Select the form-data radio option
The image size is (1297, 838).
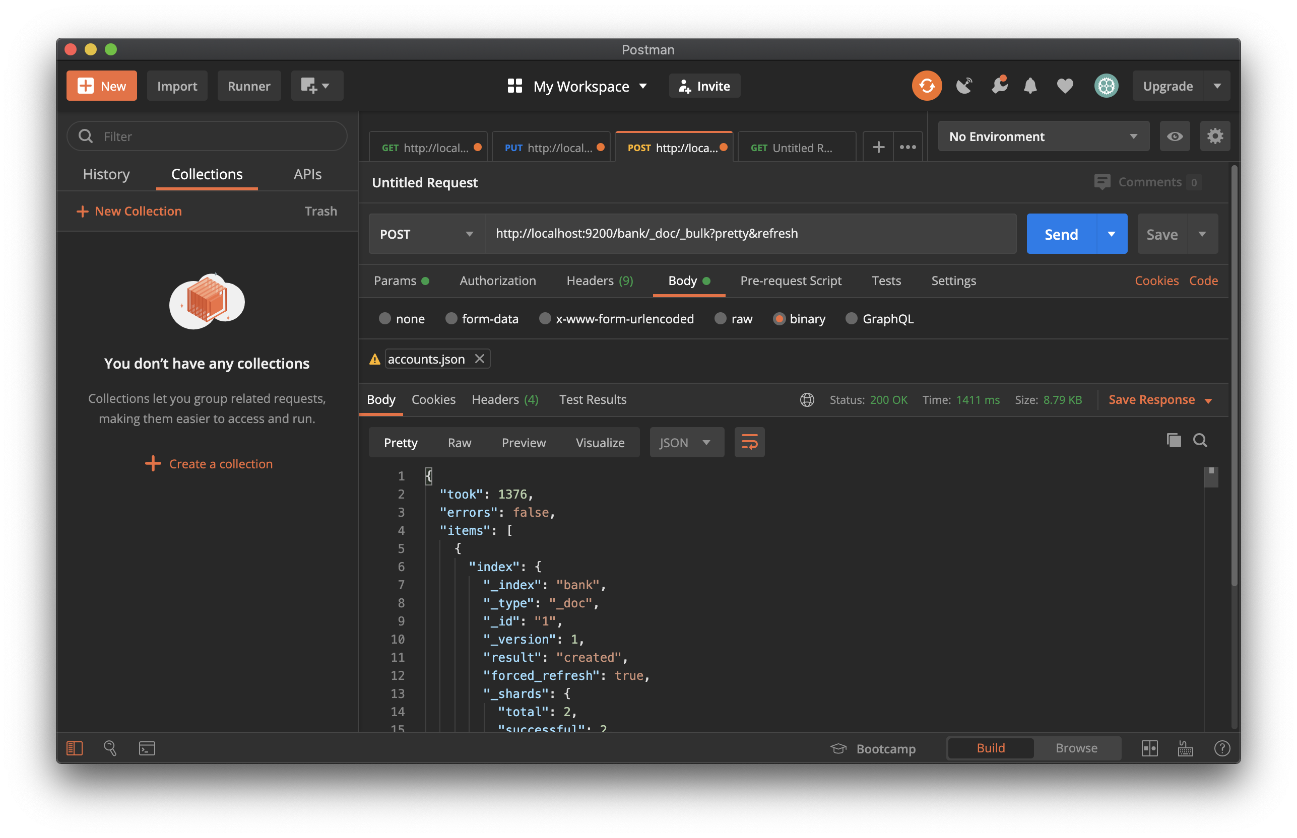click(x=451, y=319)
